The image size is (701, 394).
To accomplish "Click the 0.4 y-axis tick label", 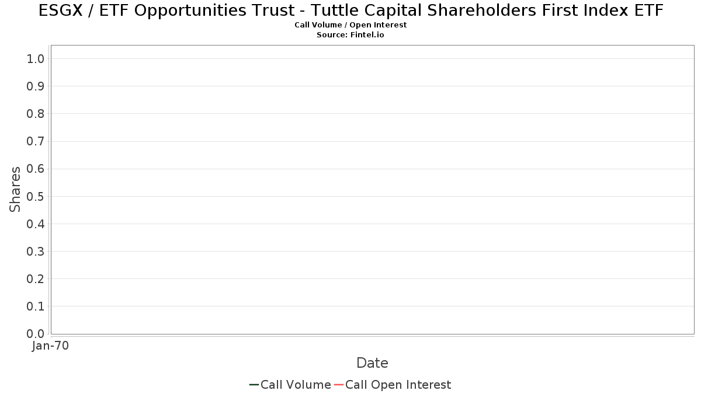I will pyautogui.click(x=36, y=224).
